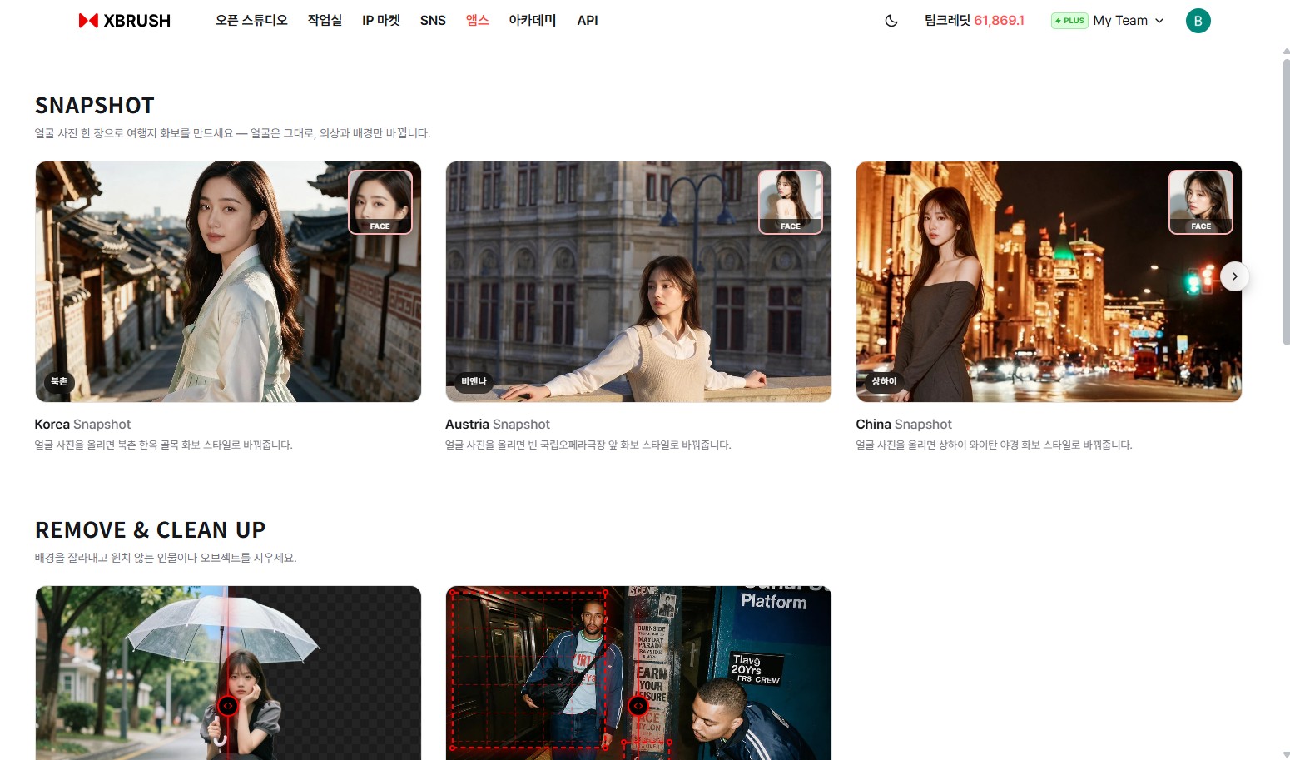Toggle dark mode moon icon
Image resolution: width=1290 pixels, height=760 pixels.
click(891, 21)
